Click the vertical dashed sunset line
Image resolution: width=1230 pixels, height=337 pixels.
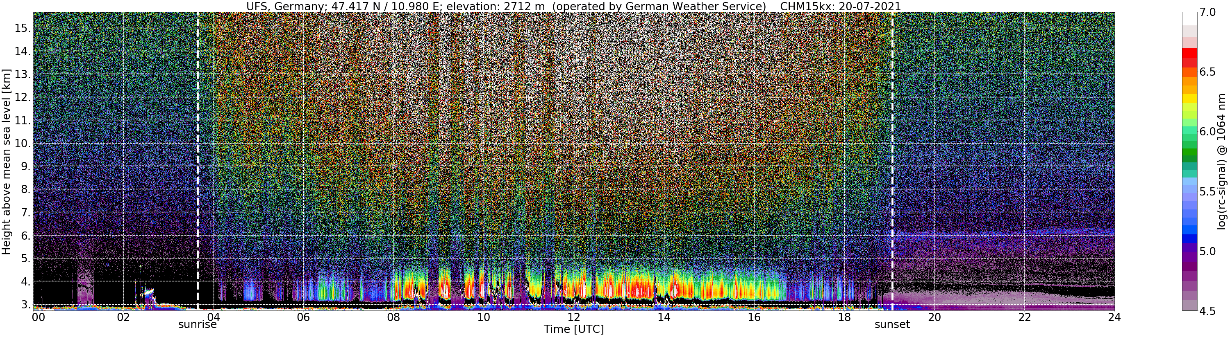click(892, 161)
